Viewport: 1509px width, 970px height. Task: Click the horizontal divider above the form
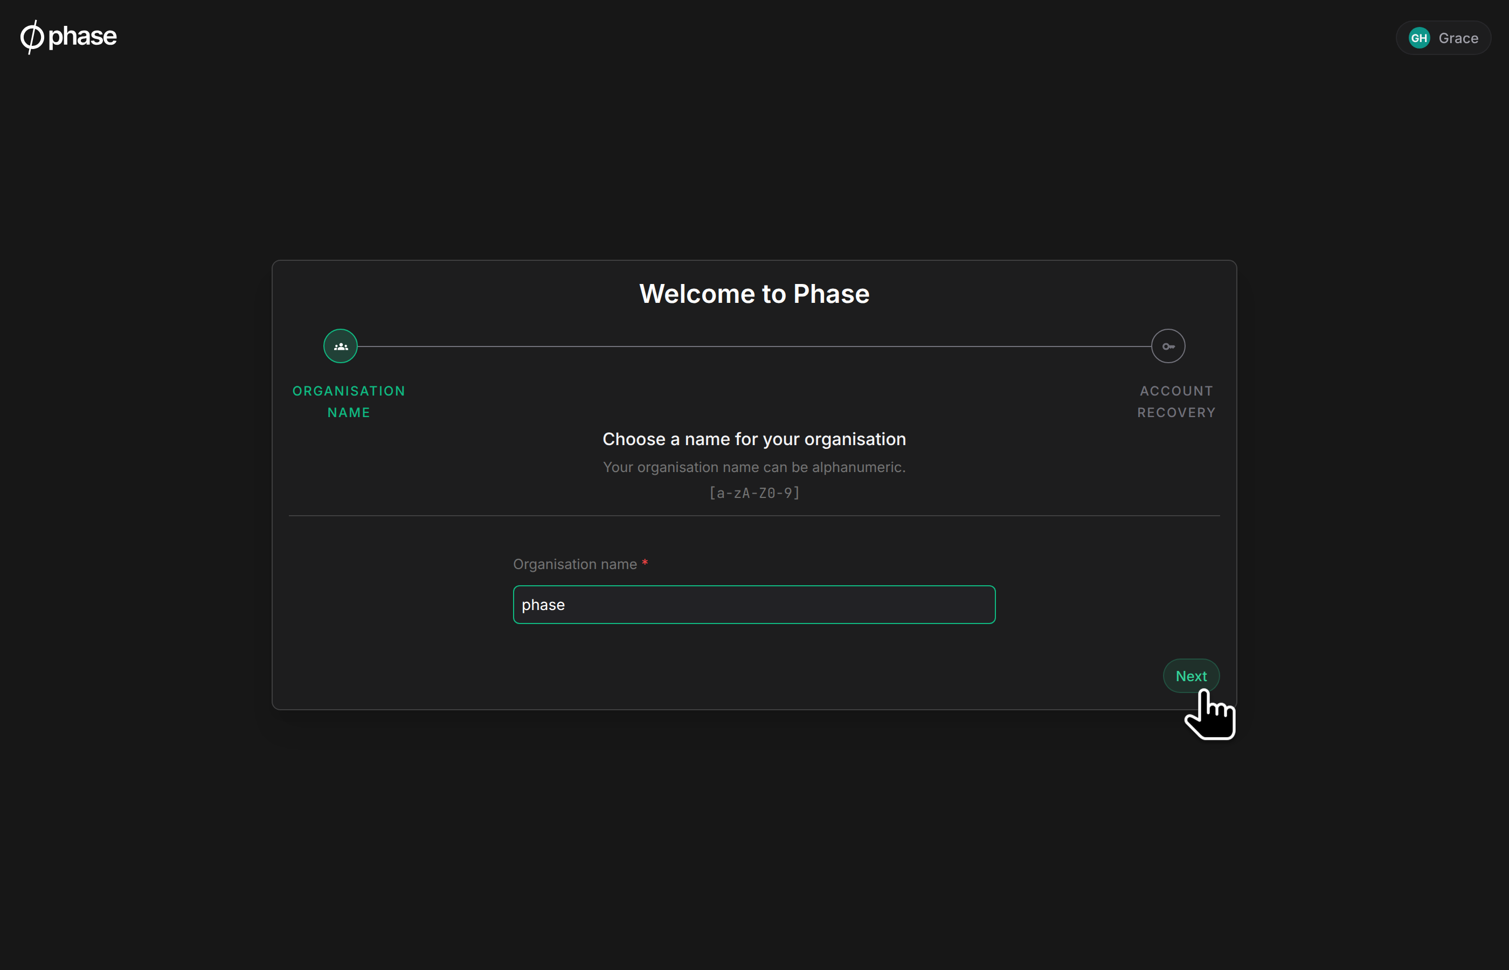point(754,516)
